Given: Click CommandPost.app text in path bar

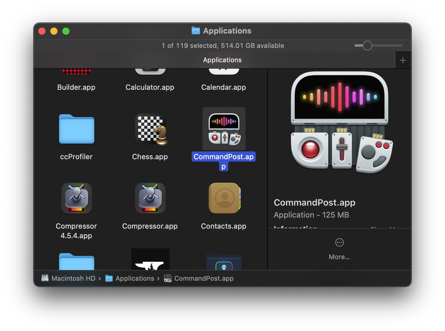Looking at the screenshot, I should [x=204, y=278].
